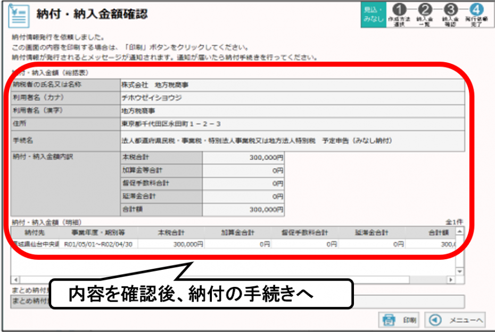Select step 4 発行依頼完了 circle
The height and width of the screenshot is (332, 495).
pos(476,10)
